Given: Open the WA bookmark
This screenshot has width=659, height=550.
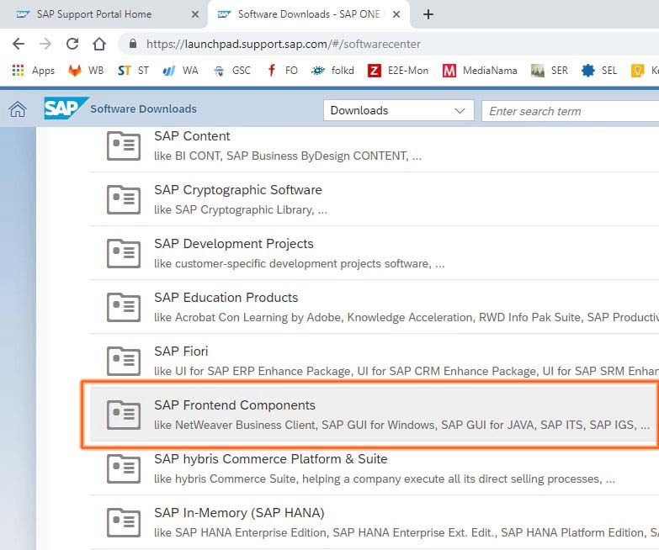Looking at the screenshot, I should (180, 71).
